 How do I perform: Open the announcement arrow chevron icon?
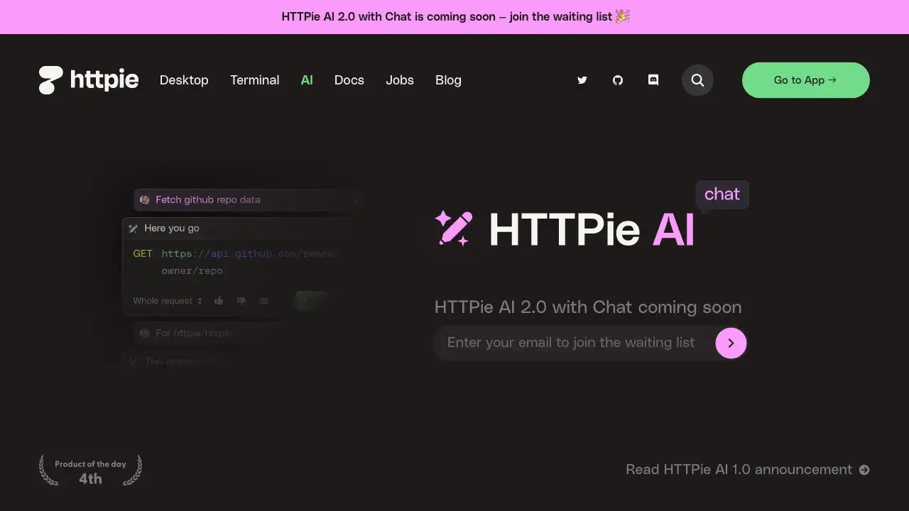click(x=865, y=470)
